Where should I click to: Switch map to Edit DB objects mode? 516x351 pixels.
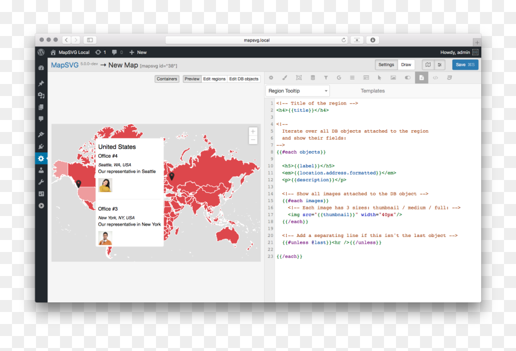(x=244, y=79)
